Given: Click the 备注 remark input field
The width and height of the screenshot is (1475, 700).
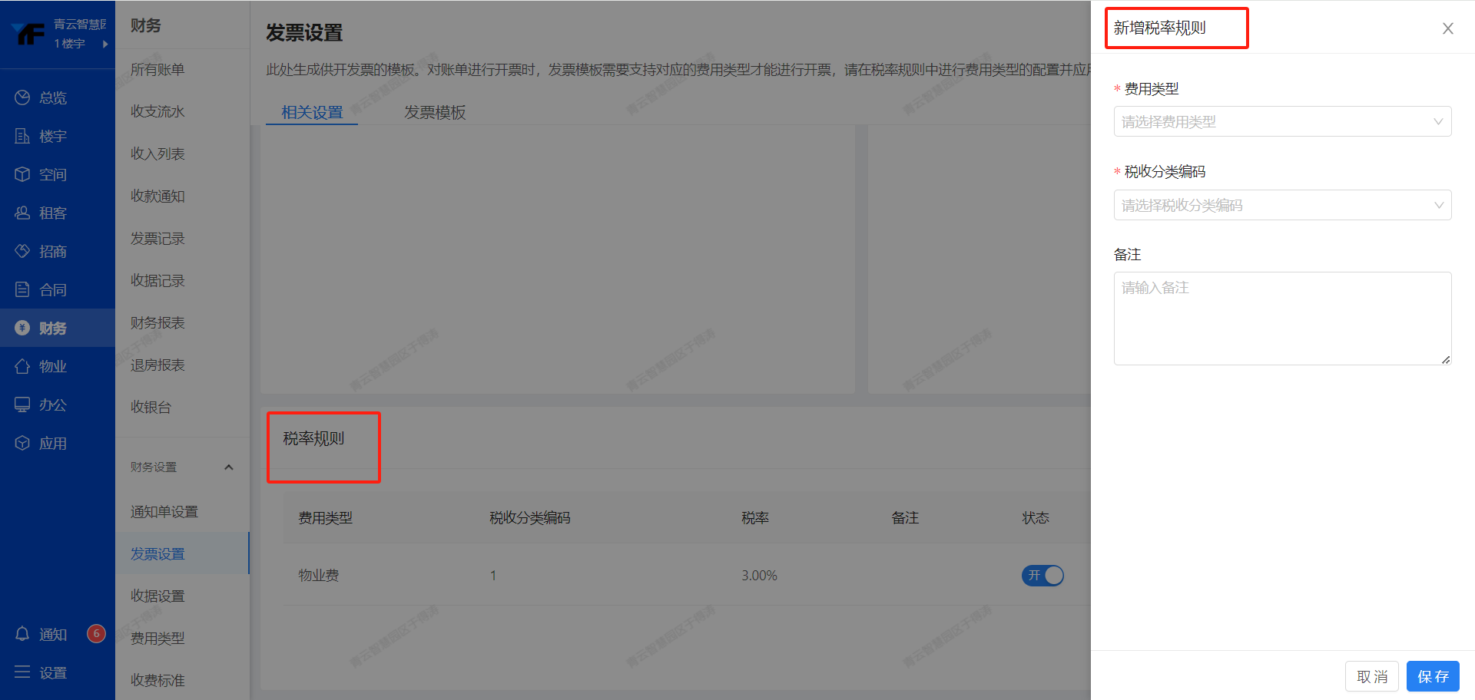Looking at the screenshot, I should [1281, 319].
